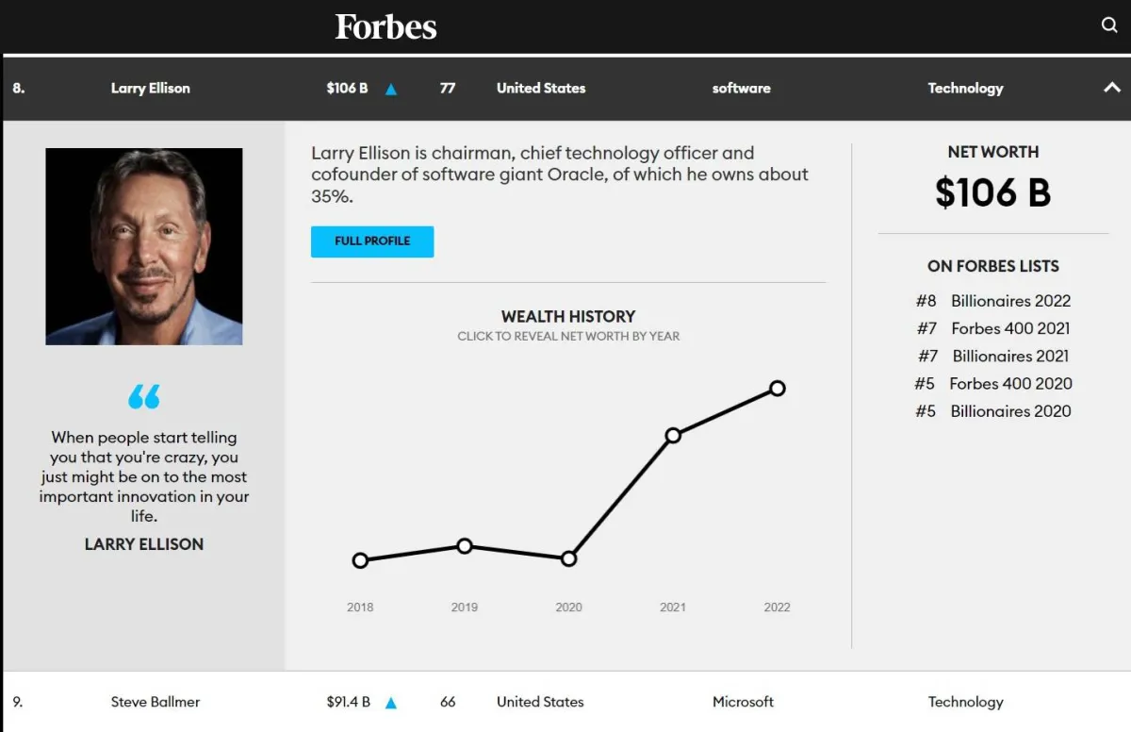Collapse Larry Ellison row with chevron

point(1112,88)
